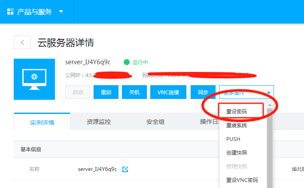
Task: Select 重装系统 from the dropdown
Action: (236, 125)
